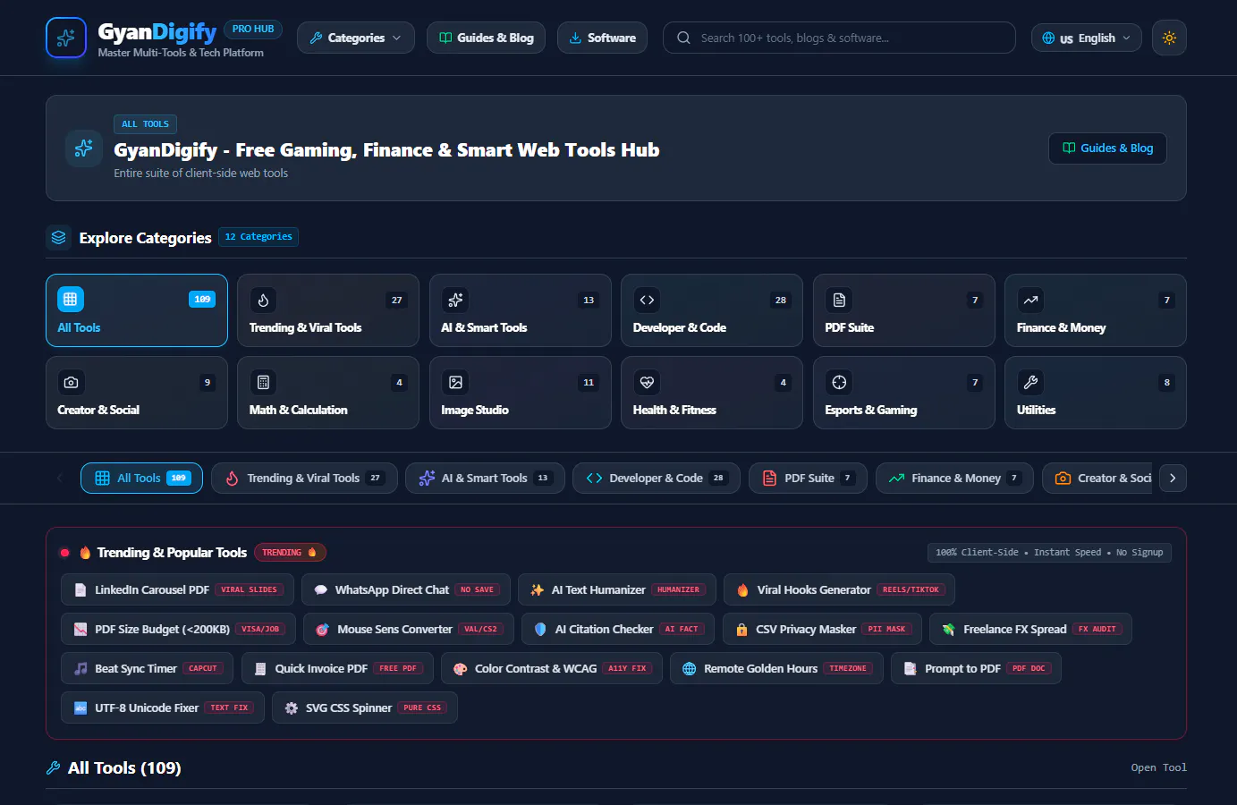Open Viral Hooks Generator tool
Screen dimensions: 1237x805
coord(839,590)
